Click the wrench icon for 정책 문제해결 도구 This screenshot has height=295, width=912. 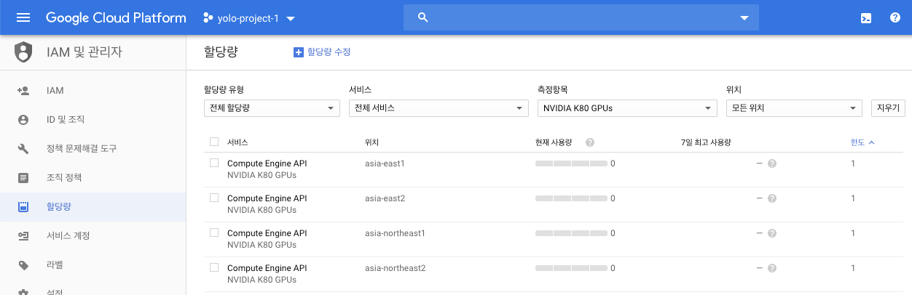click(x=23, y=149)
